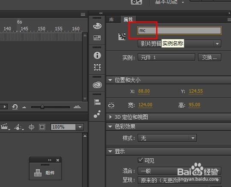
Task: Click the Swap button
Action: pyautogui.click(x=210, y=57)
